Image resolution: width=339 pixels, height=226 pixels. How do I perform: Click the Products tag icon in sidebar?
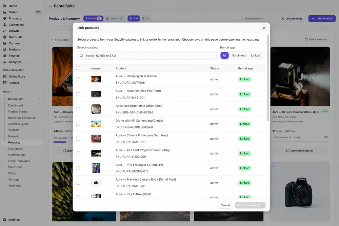[5, 19]
